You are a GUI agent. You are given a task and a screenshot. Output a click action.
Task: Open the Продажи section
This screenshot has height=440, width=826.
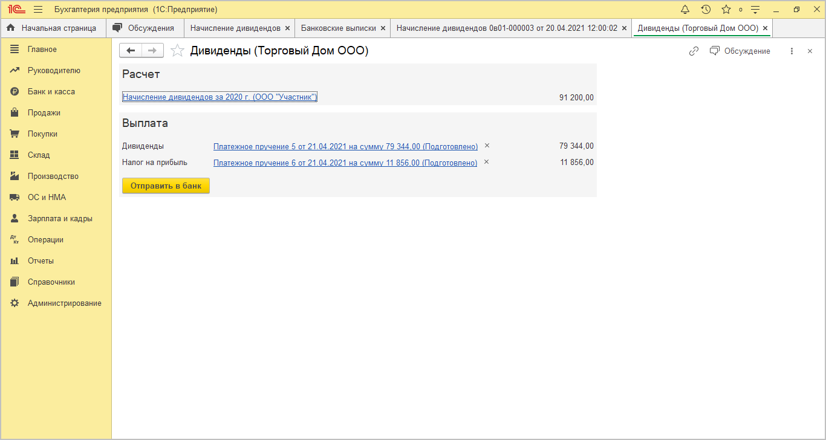(56, 113)
